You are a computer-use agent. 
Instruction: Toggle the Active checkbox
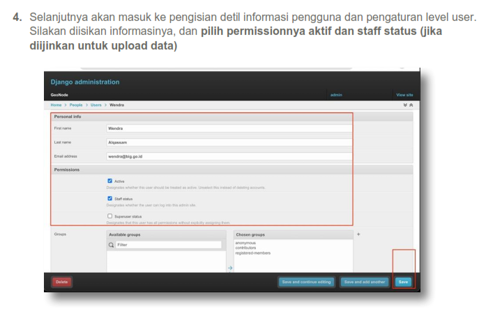(109, 181)
